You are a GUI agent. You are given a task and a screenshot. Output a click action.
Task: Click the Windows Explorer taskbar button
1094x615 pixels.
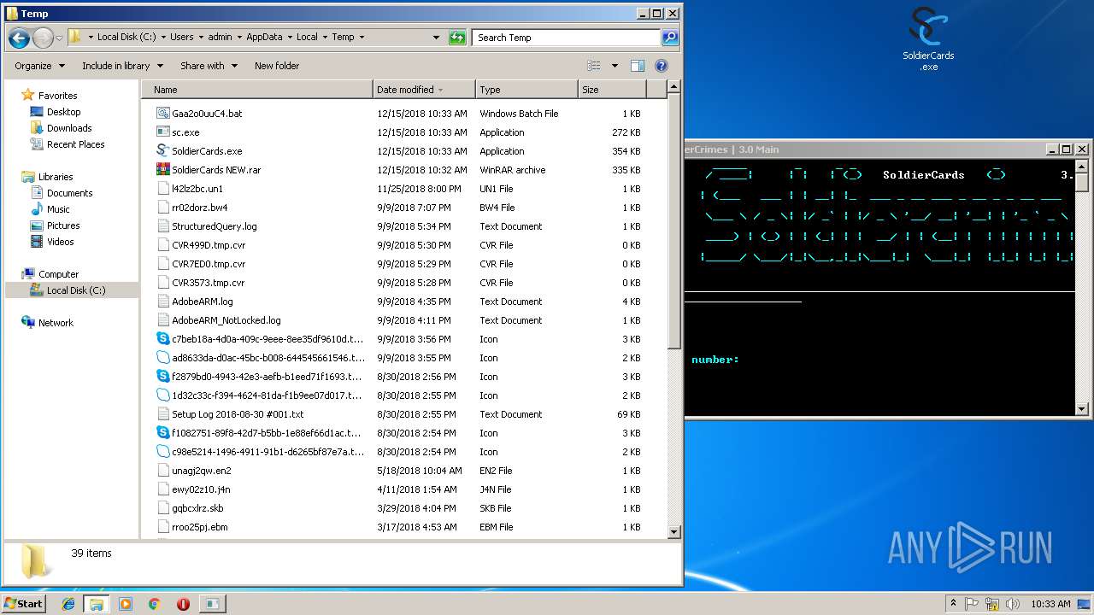click(97, 604)
